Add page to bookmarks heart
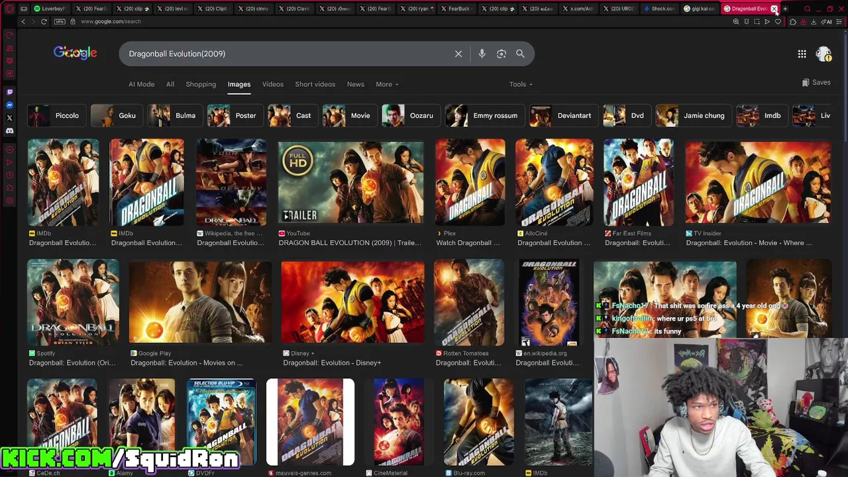 tap(778, 22)
